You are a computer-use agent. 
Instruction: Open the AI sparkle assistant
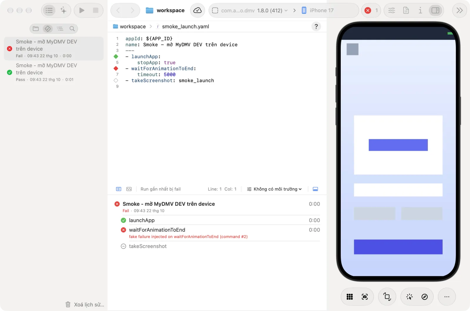[x=63, y=10]
